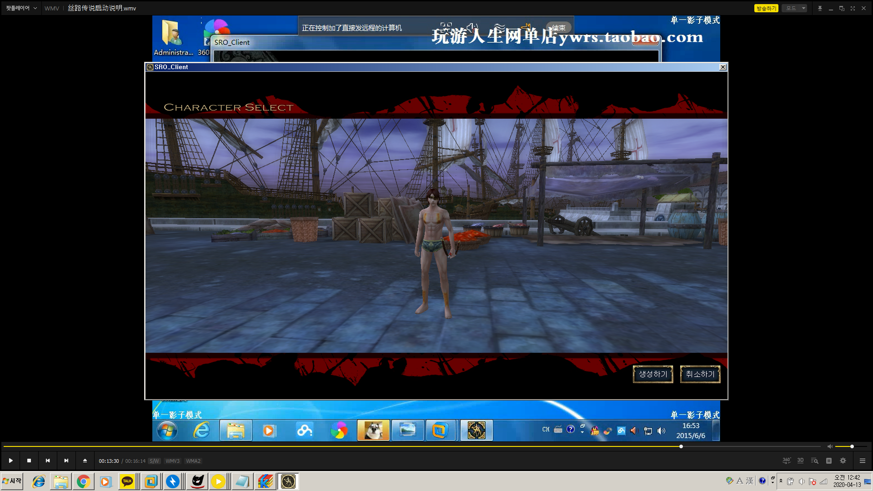Image resolution: width=873 pixels, height=491 pixels.
Task: Open the hamburger menu in the player
Action: tap(862, 461)
